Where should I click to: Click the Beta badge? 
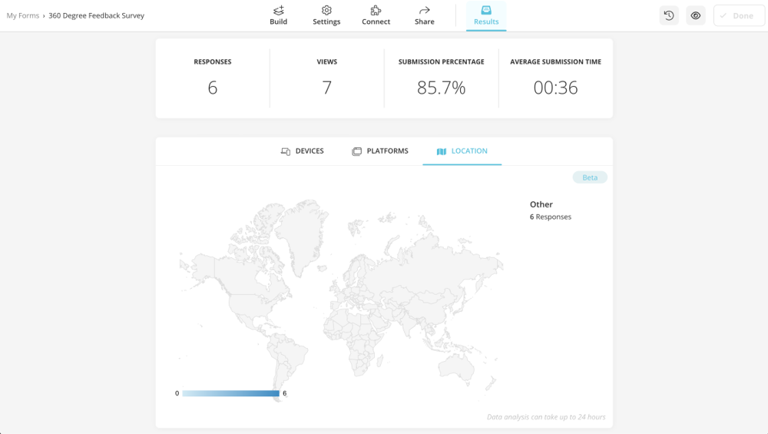pos(590,177)
